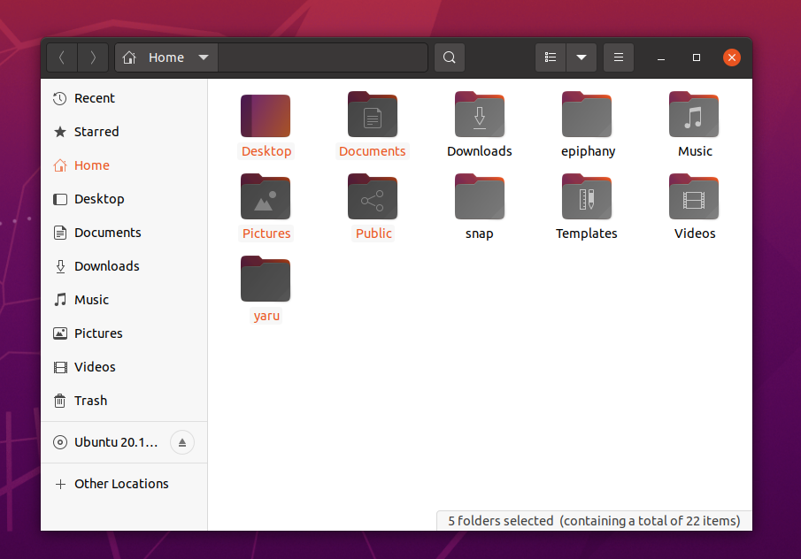Minimize the Files window
The image size is (801, 559).
point(661,57)
